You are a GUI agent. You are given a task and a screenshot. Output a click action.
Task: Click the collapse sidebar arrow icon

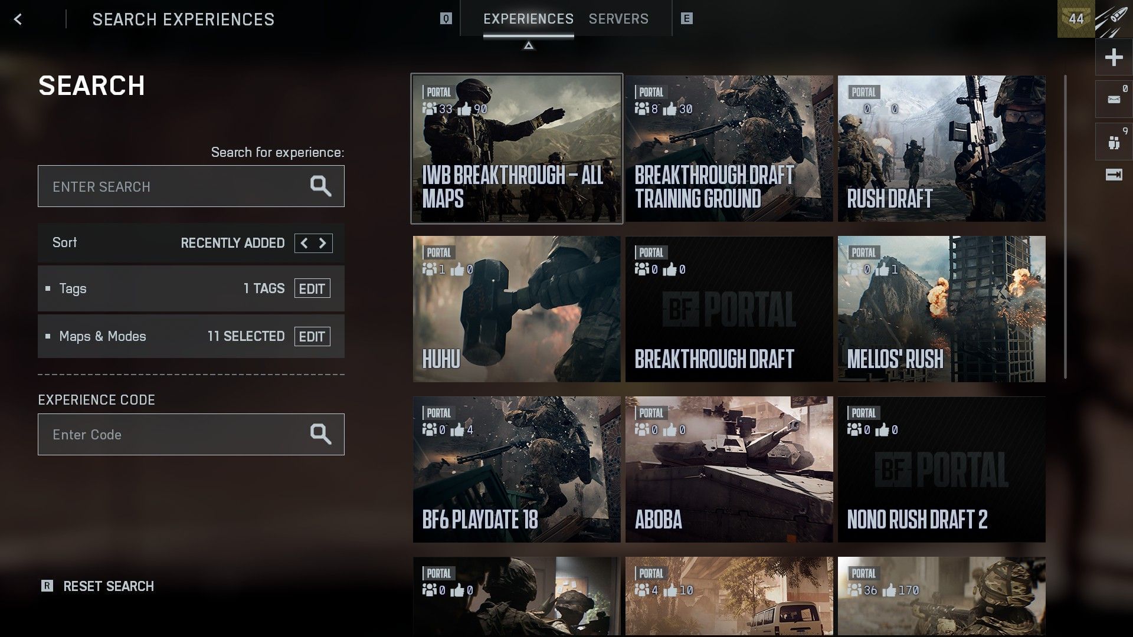pyautogui.click(x=1114, y=175)
